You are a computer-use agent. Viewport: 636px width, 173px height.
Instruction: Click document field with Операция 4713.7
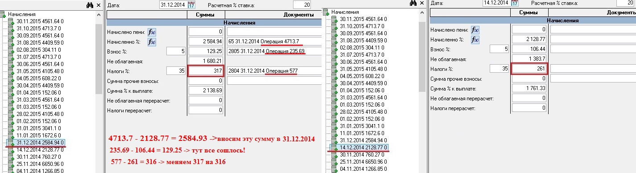(274, 41)
